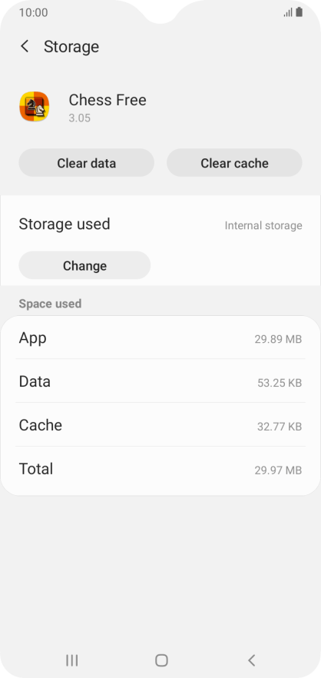Screen dimensions: 321x678
Task: Tap Change to move storage location
Action: click(x=84, y=265)
